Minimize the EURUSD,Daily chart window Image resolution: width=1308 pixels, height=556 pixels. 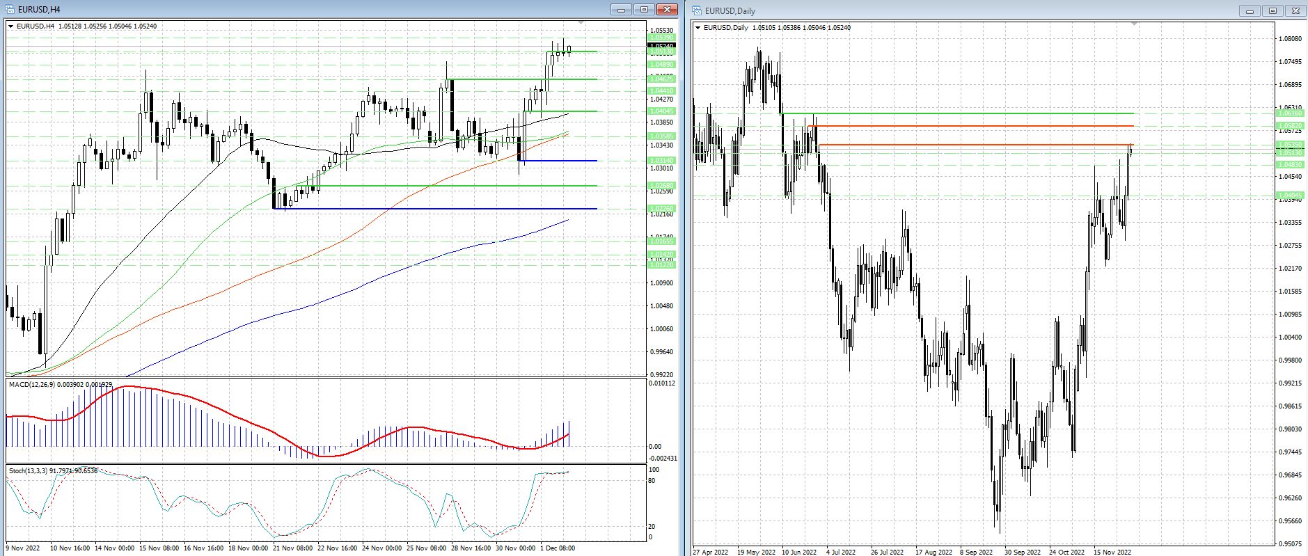[x=1250, y=11]
